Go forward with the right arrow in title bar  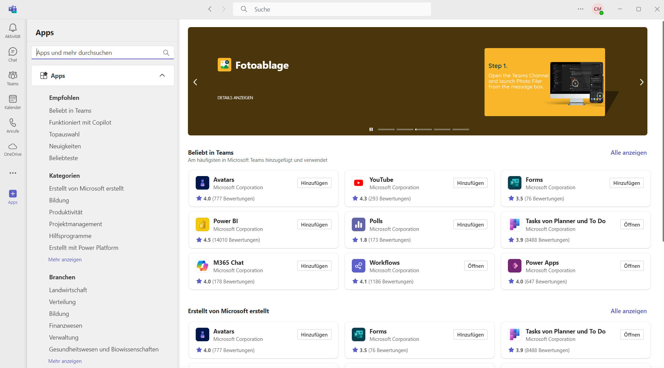tap(224, 9)
